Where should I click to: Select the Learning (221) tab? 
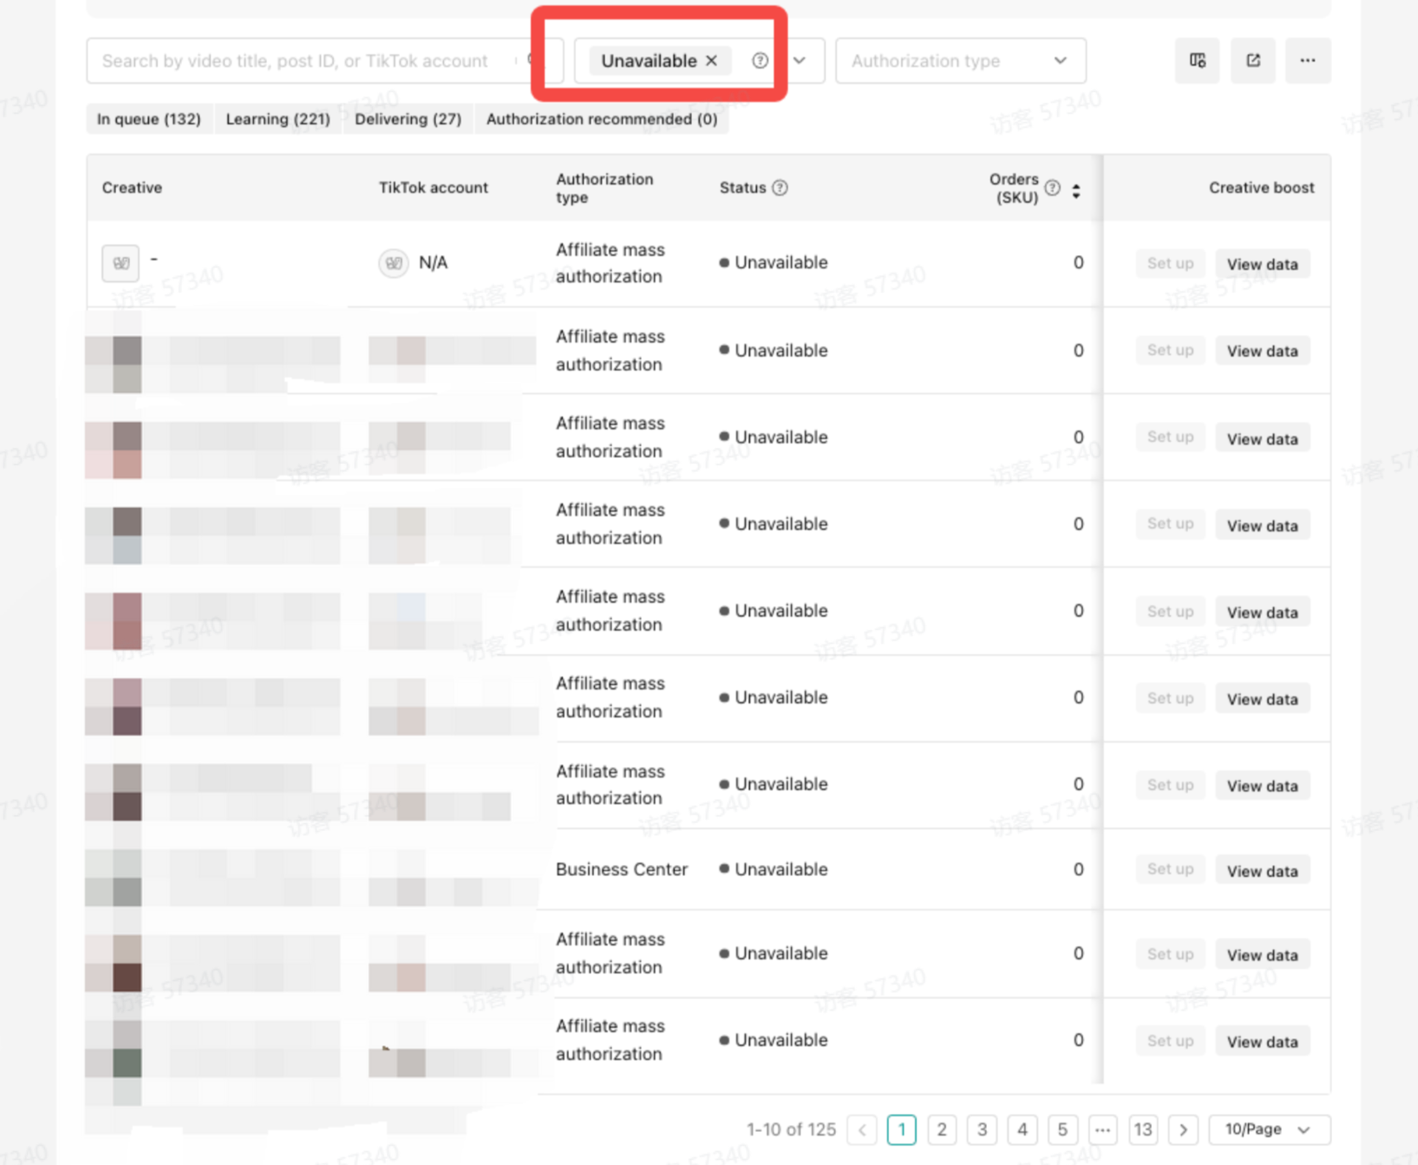pos(278,119)
